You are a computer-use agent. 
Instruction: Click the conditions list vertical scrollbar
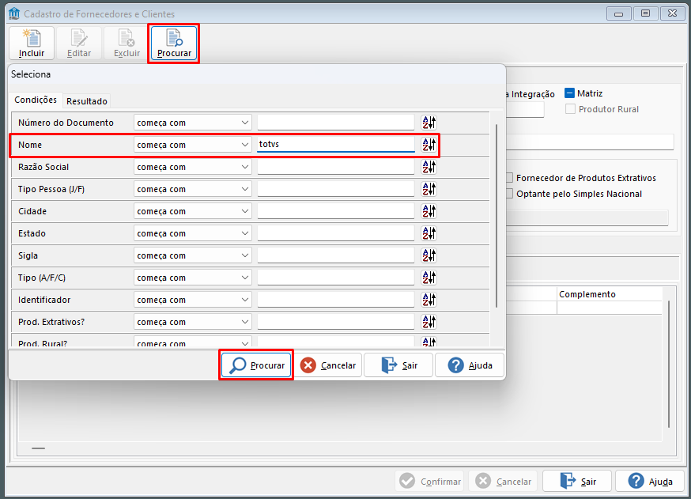click(x=497, y=216)
